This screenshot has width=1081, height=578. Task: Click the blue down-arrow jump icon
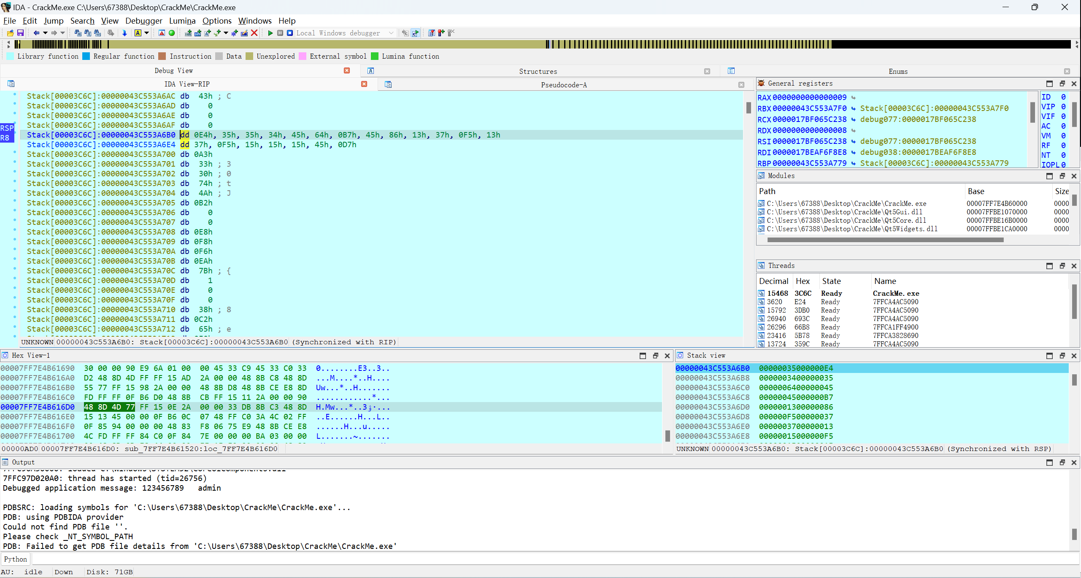(124, 33)
